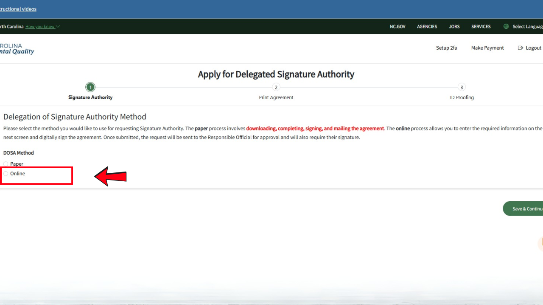Click the Delegation of Signature Authority Method heading
This screenshot has height=305, width=543.
tap(75, 117)
